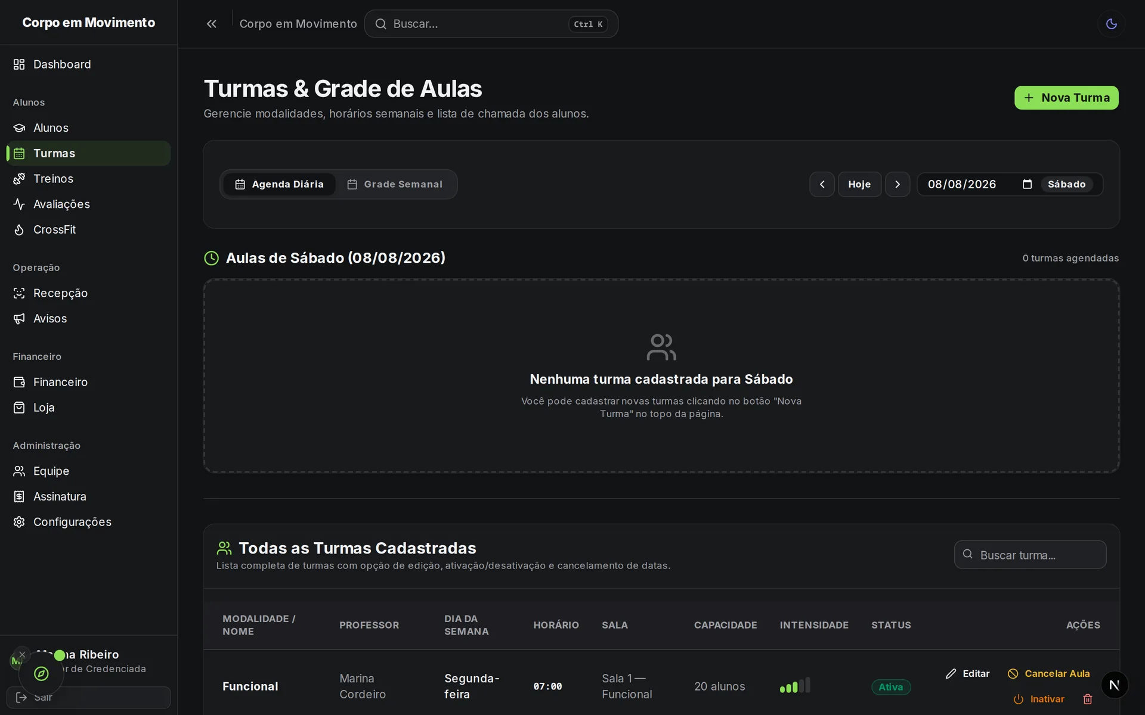Click the Capacidade column header

[725, 625]
